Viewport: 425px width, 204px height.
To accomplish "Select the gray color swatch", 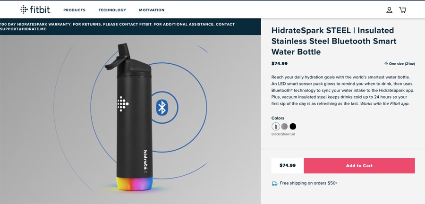I will (x=284, y=126).
